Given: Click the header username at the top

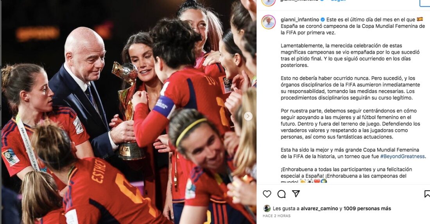Looking at the screenshot, I should tap(300, 0).
